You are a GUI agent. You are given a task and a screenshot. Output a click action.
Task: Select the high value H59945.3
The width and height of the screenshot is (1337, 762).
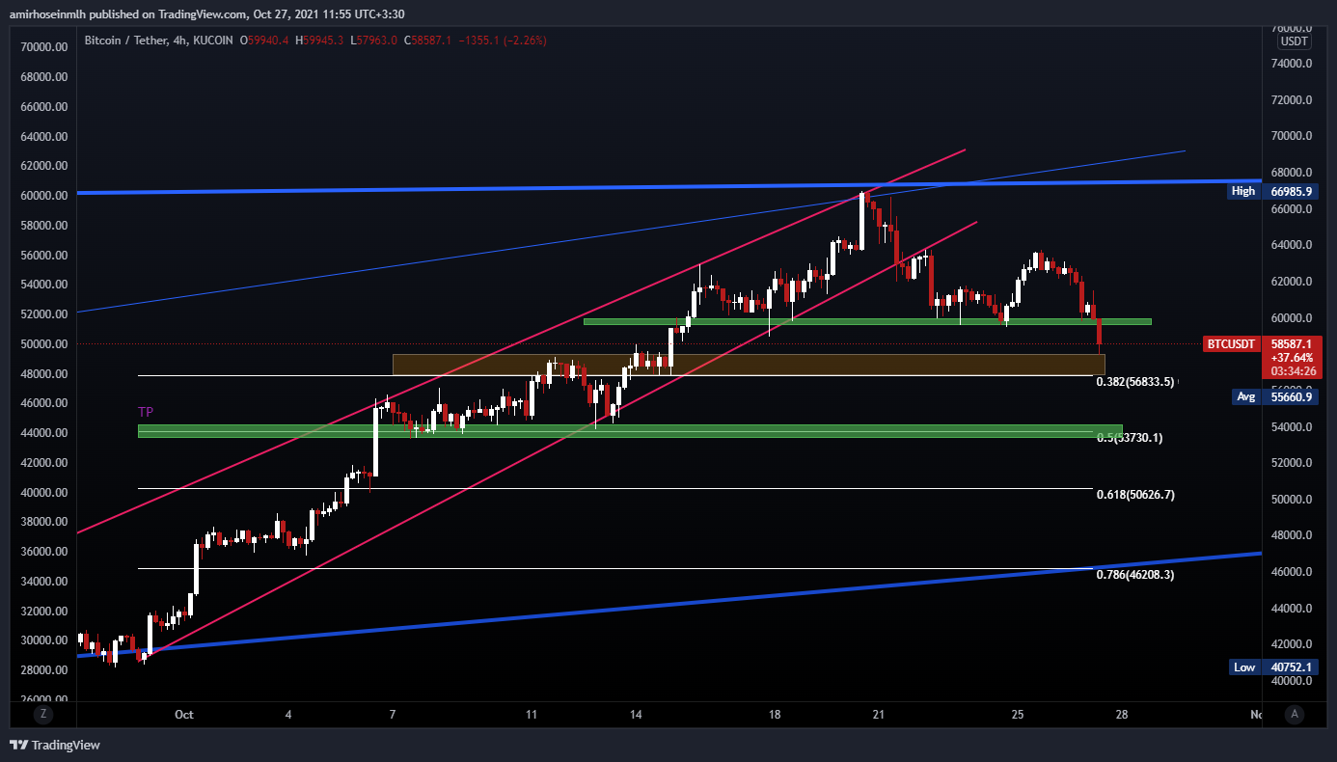coord(321,41)
